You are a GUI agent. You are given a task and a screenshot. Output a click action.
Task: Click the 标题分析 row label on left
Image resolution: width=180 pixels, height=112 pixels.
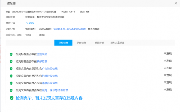click(x=10, y=29)
